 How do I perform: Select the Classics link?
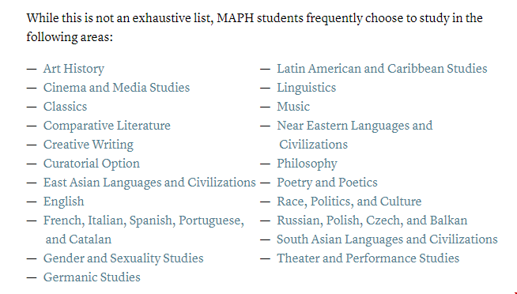[x=66, y=107]
